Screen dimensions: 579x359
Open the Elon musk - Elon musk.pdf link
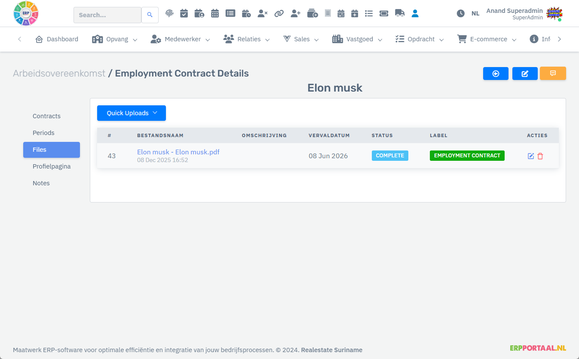[x=178, y=152]
